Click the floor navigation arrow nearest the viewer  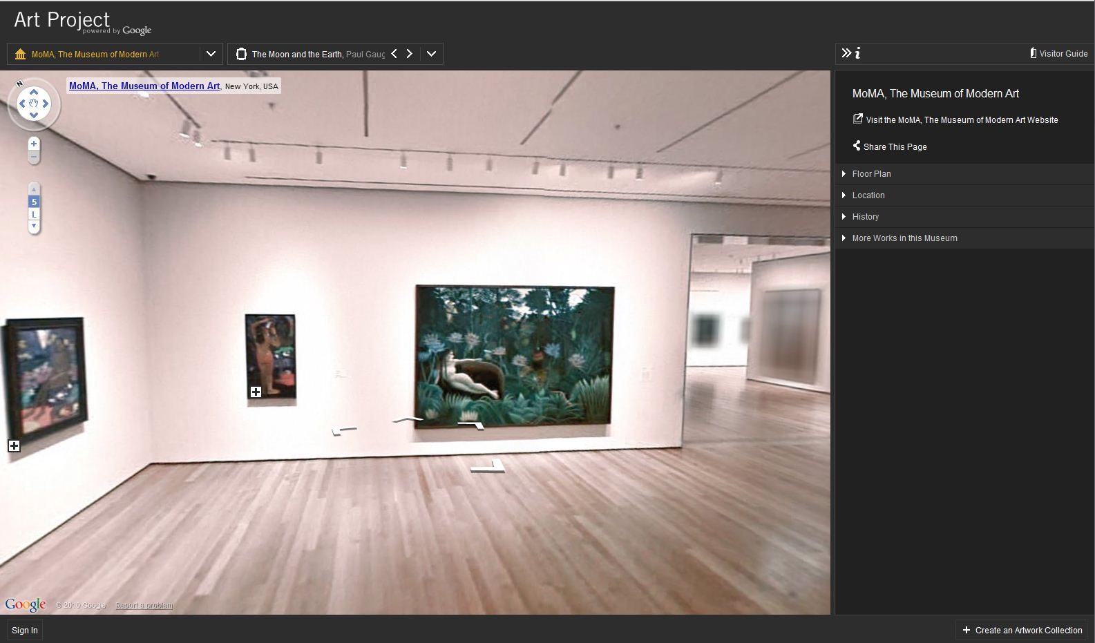tap(488, 468)
